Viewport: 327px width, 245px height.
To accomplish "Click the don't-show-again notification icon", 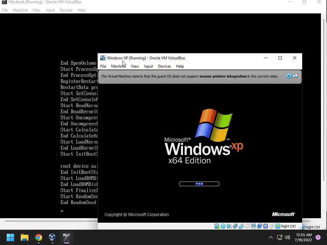I will point(295,76).
